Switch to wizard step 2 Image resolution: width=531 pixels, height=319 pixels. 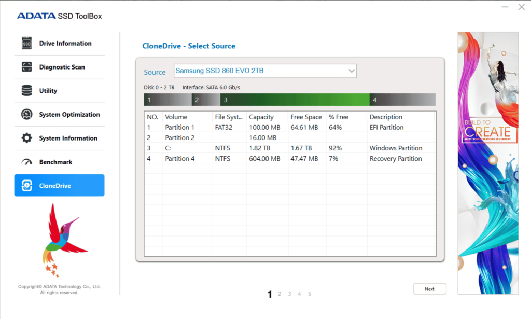(x=279, y=294)
